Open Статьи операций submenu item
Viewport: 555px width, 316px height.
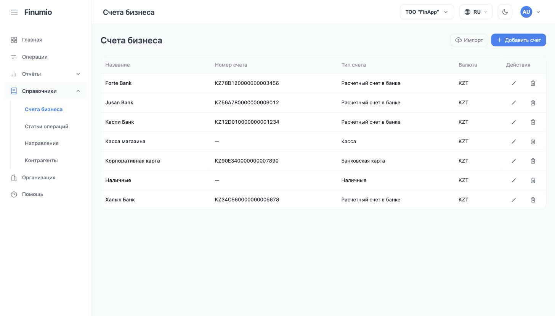[47, 127]
